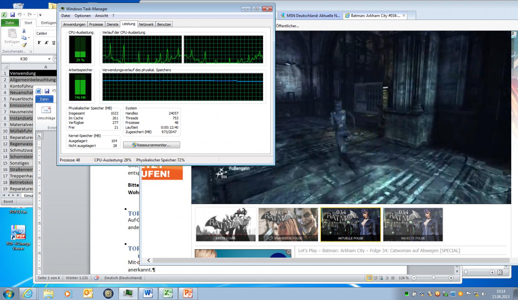Follow the Batman: Arkham City breadcrumb link
Image resolution: width=518 pixels, height=300 pixels.
344,251
